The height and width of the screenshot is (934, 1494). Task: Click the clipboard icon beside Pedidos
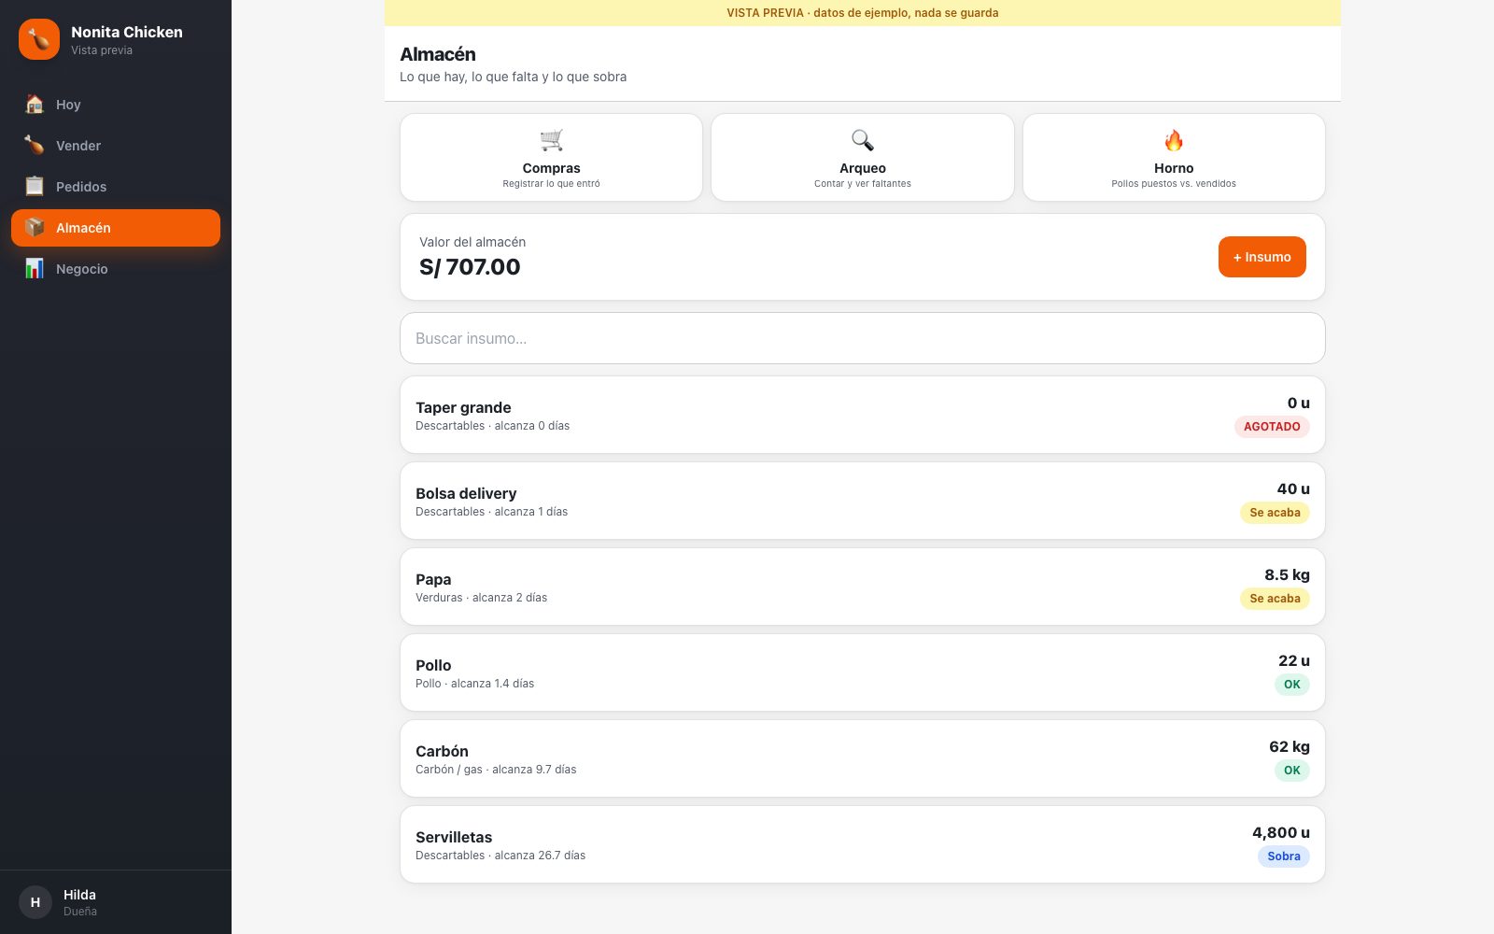[x=35, y=187]
